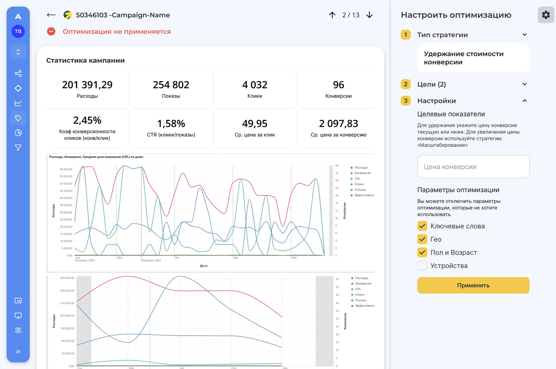The height and width of the screenshot is (369, 556).
Task: Toggle the Расходы legend color dot in first chart
Action: point(351,168)
